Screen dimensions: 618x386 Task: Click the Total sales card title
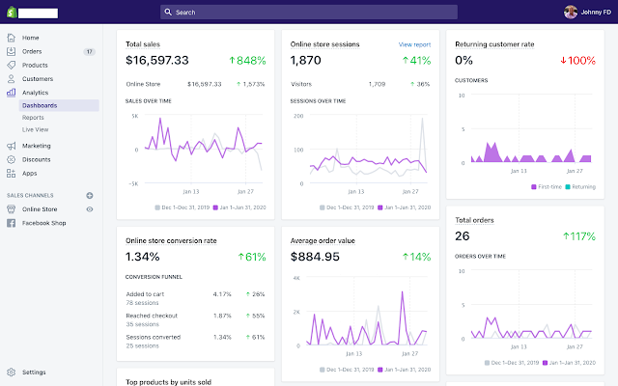pyautogui.click(x=143, y=44)
